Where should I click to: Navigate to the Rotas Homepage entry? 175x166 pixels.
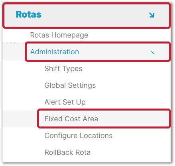[x=59, y=35]
